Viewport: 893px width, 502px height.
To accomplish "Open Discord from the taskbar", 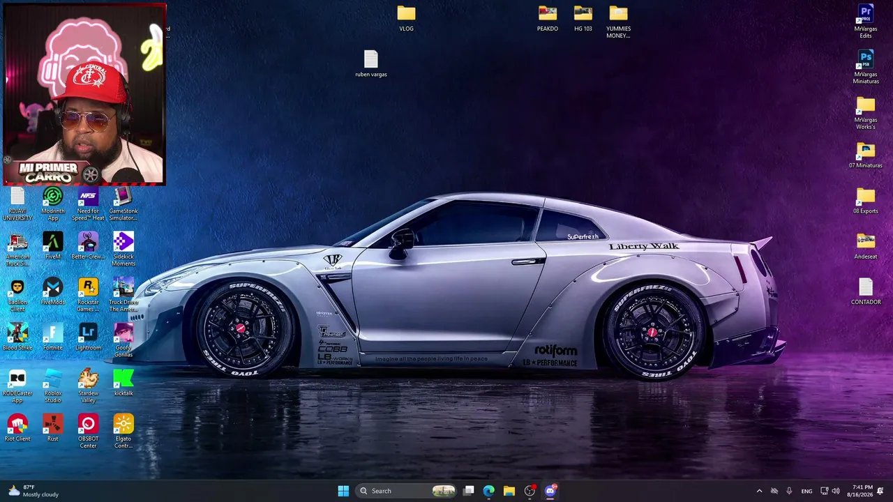I will click(x=550, y=491).
